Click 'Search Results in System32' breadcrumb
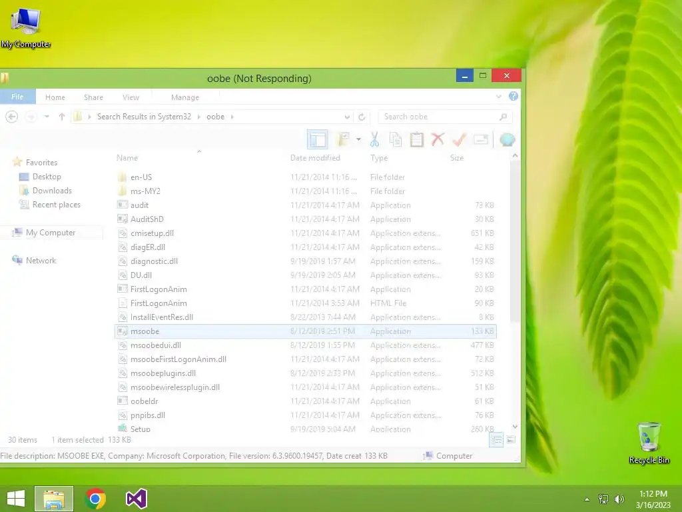The image size is (682, 512). [x=144, y=117]
